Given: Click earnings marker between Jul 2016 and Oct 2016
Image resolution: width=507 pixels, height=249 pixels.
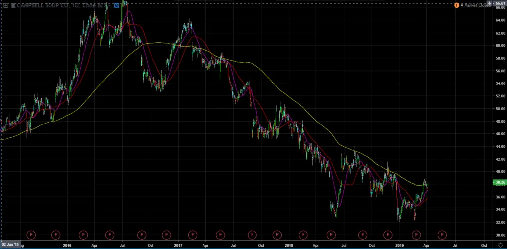Looking at the screenshot, I should (141, 235).
